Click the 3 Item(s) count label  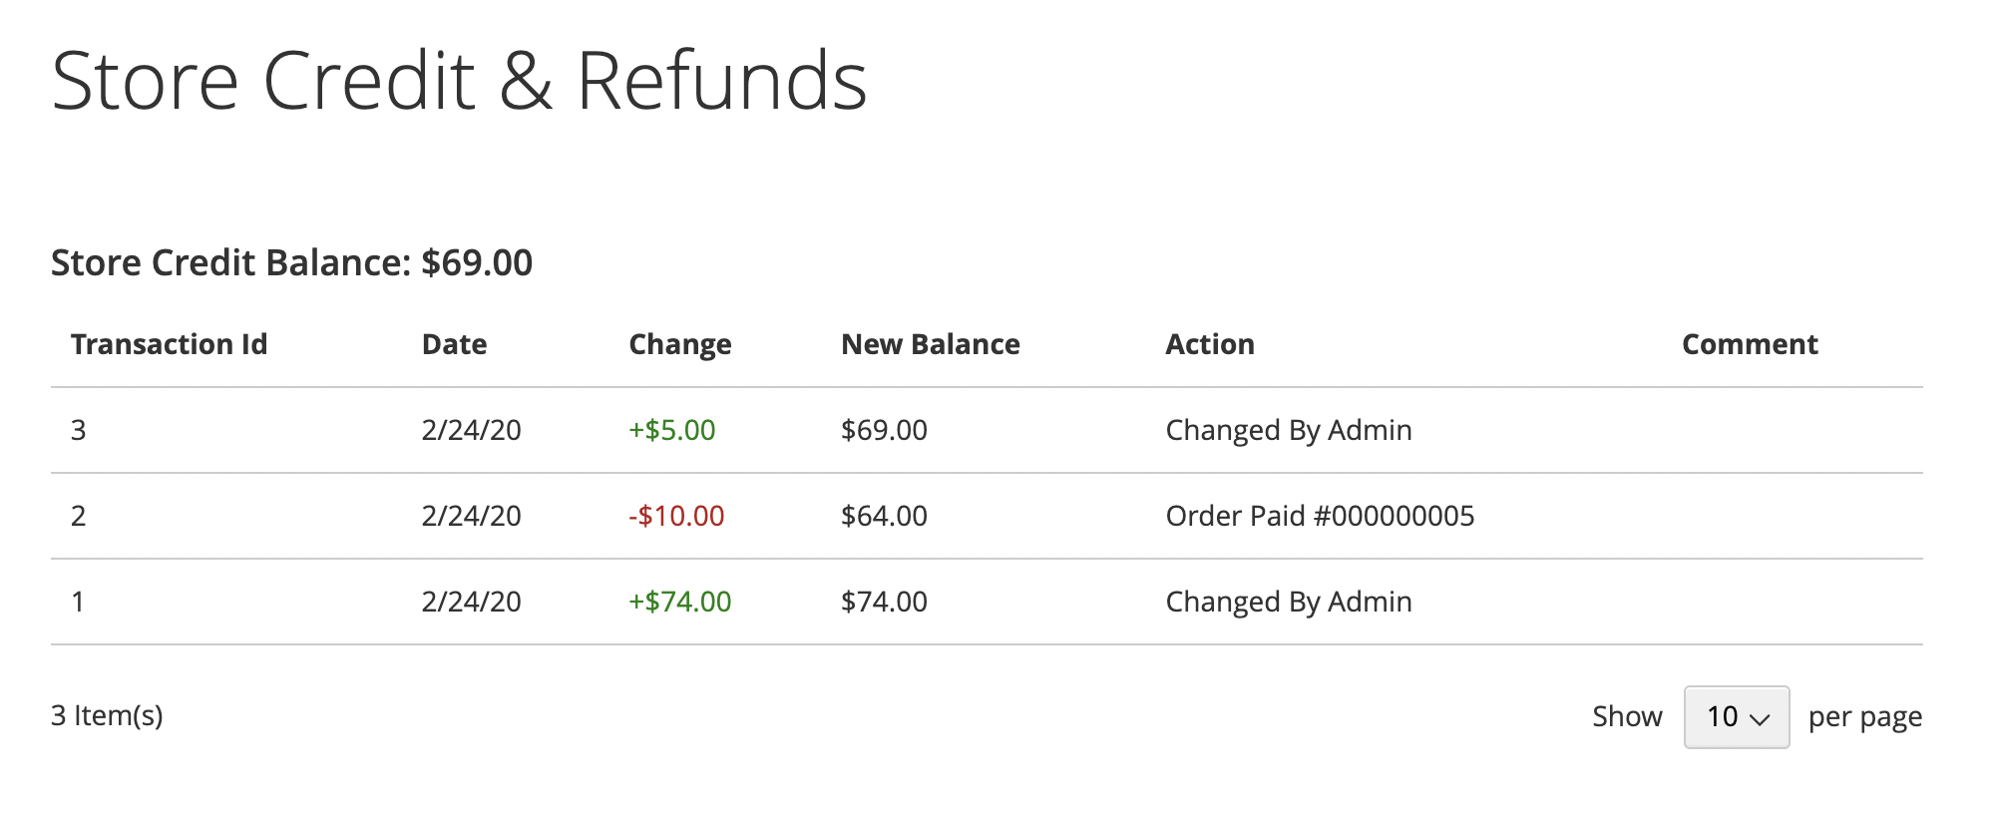[x=107, y=715]
